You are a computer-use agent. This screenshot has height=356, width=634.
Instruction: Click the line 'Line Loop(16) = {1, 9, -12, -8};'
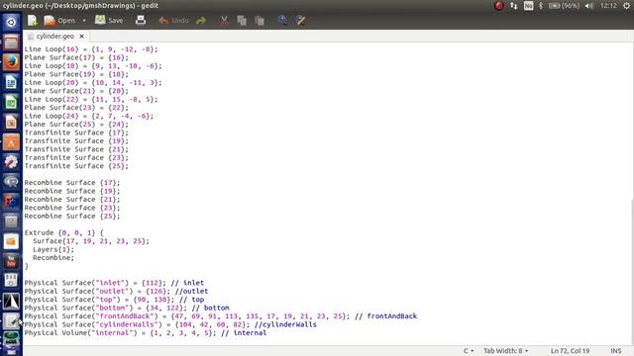click(x=91, y=49)
